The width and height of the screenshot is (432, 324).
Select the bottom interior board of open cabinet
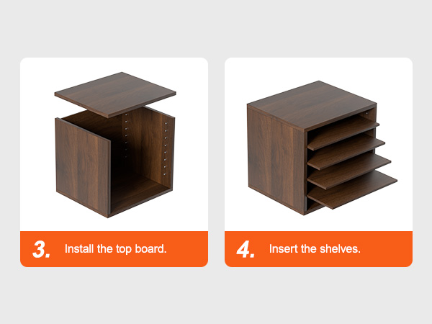tap(140, 192)
